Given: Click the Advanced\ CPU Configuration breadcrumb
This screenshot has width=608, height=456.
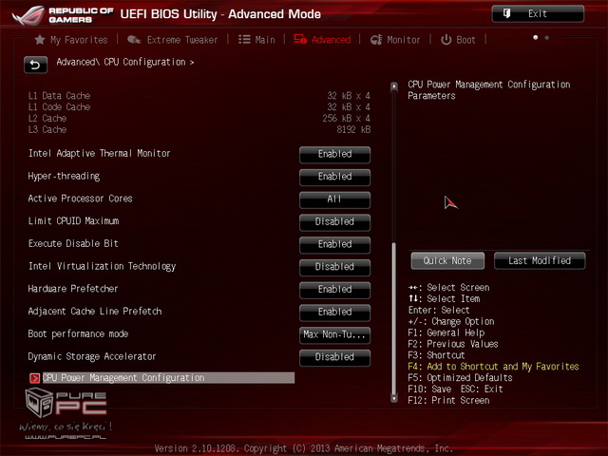Looking at the screenshot, I should tap(124, 62).
